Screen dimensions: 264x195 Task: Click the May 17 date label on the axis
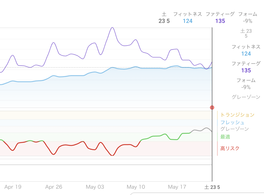(177, 187)
